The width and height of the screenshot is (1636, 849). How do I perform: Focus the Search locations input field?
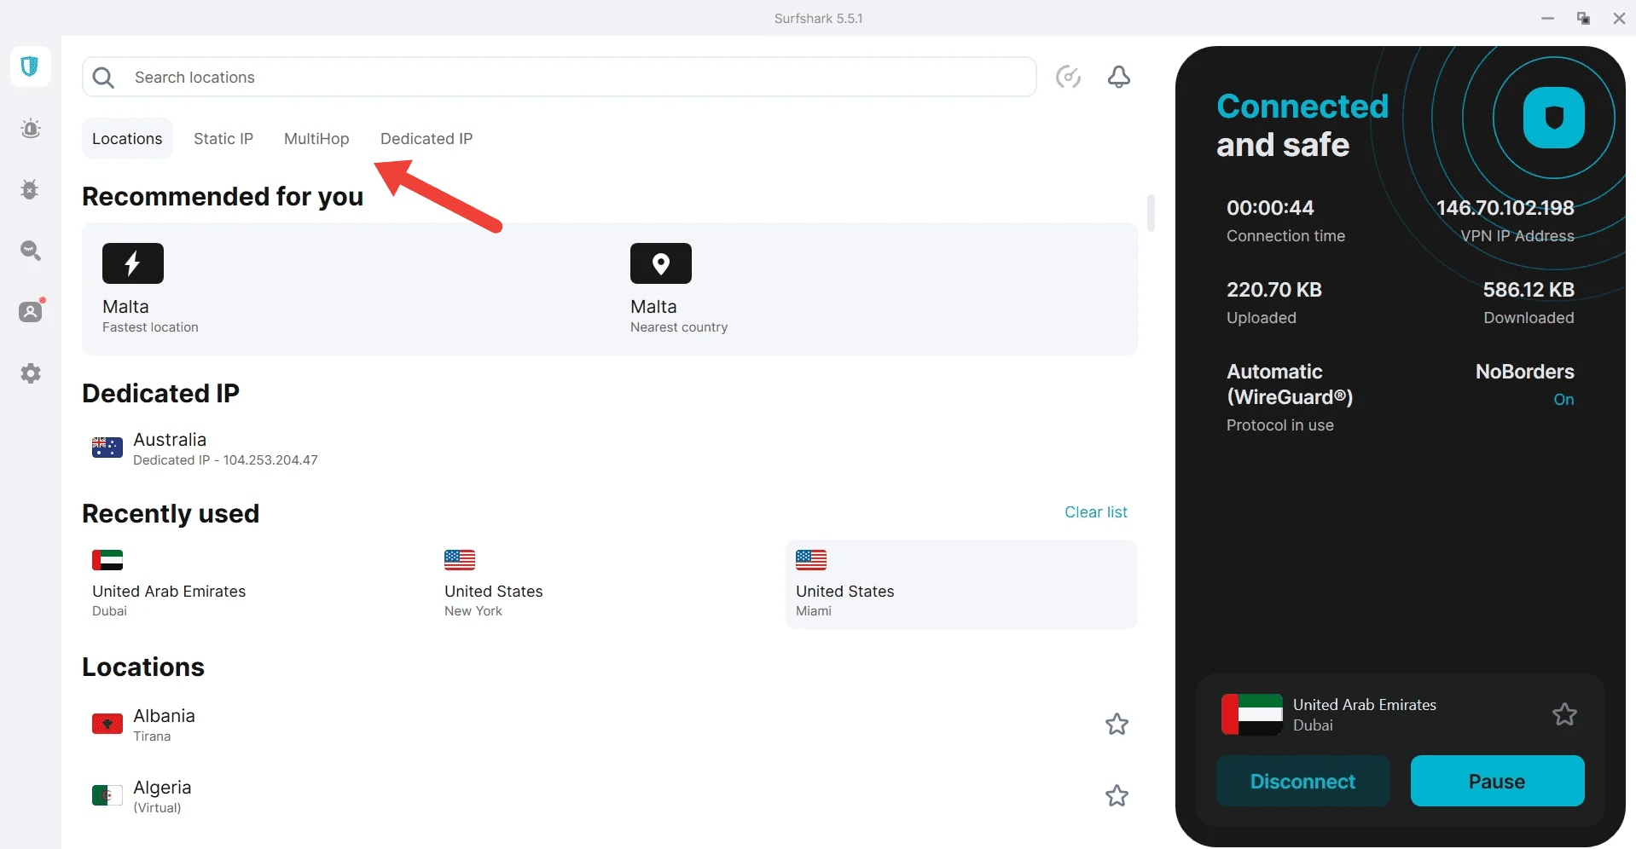pos(560,78)
